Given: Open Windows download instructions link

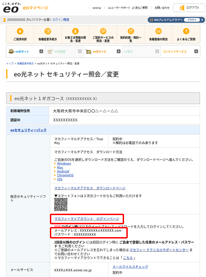Looking at the screenshot, I should coord(64,164).
